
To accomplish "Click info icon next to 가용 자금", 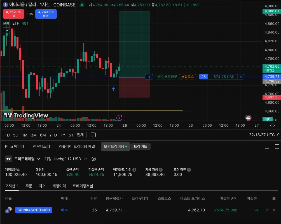I will [x=161, y=169].
